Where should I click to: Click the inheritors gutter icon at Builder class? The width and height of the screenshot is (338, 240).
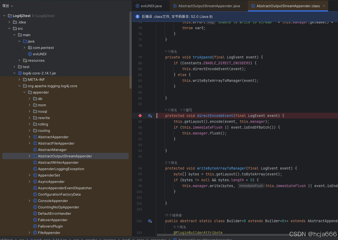[x=150, y=221]
